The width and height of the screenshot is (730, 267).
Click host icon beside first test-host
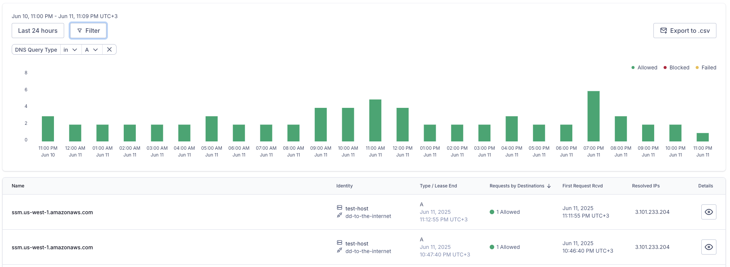click(340, 208)
